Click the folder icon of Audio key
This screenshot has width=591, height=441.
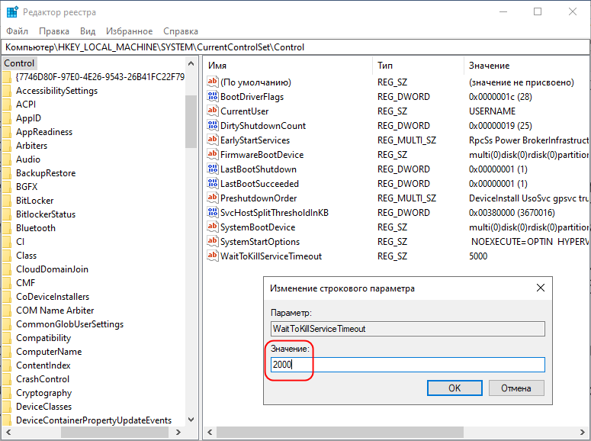pos(7,159)
